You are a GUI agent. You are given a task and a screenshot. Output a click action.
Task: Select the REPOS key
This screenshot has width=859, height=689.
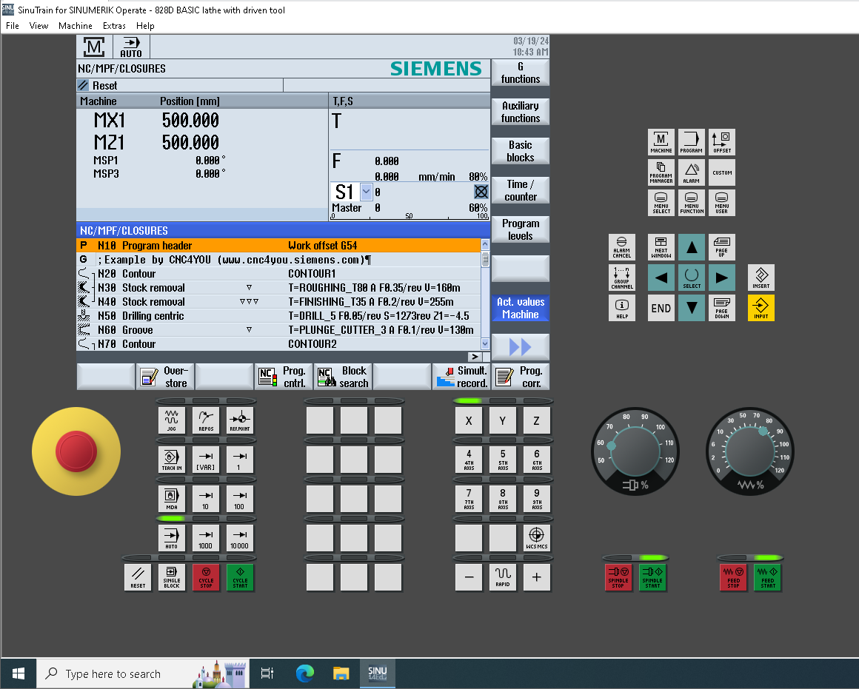pos(206,420)
